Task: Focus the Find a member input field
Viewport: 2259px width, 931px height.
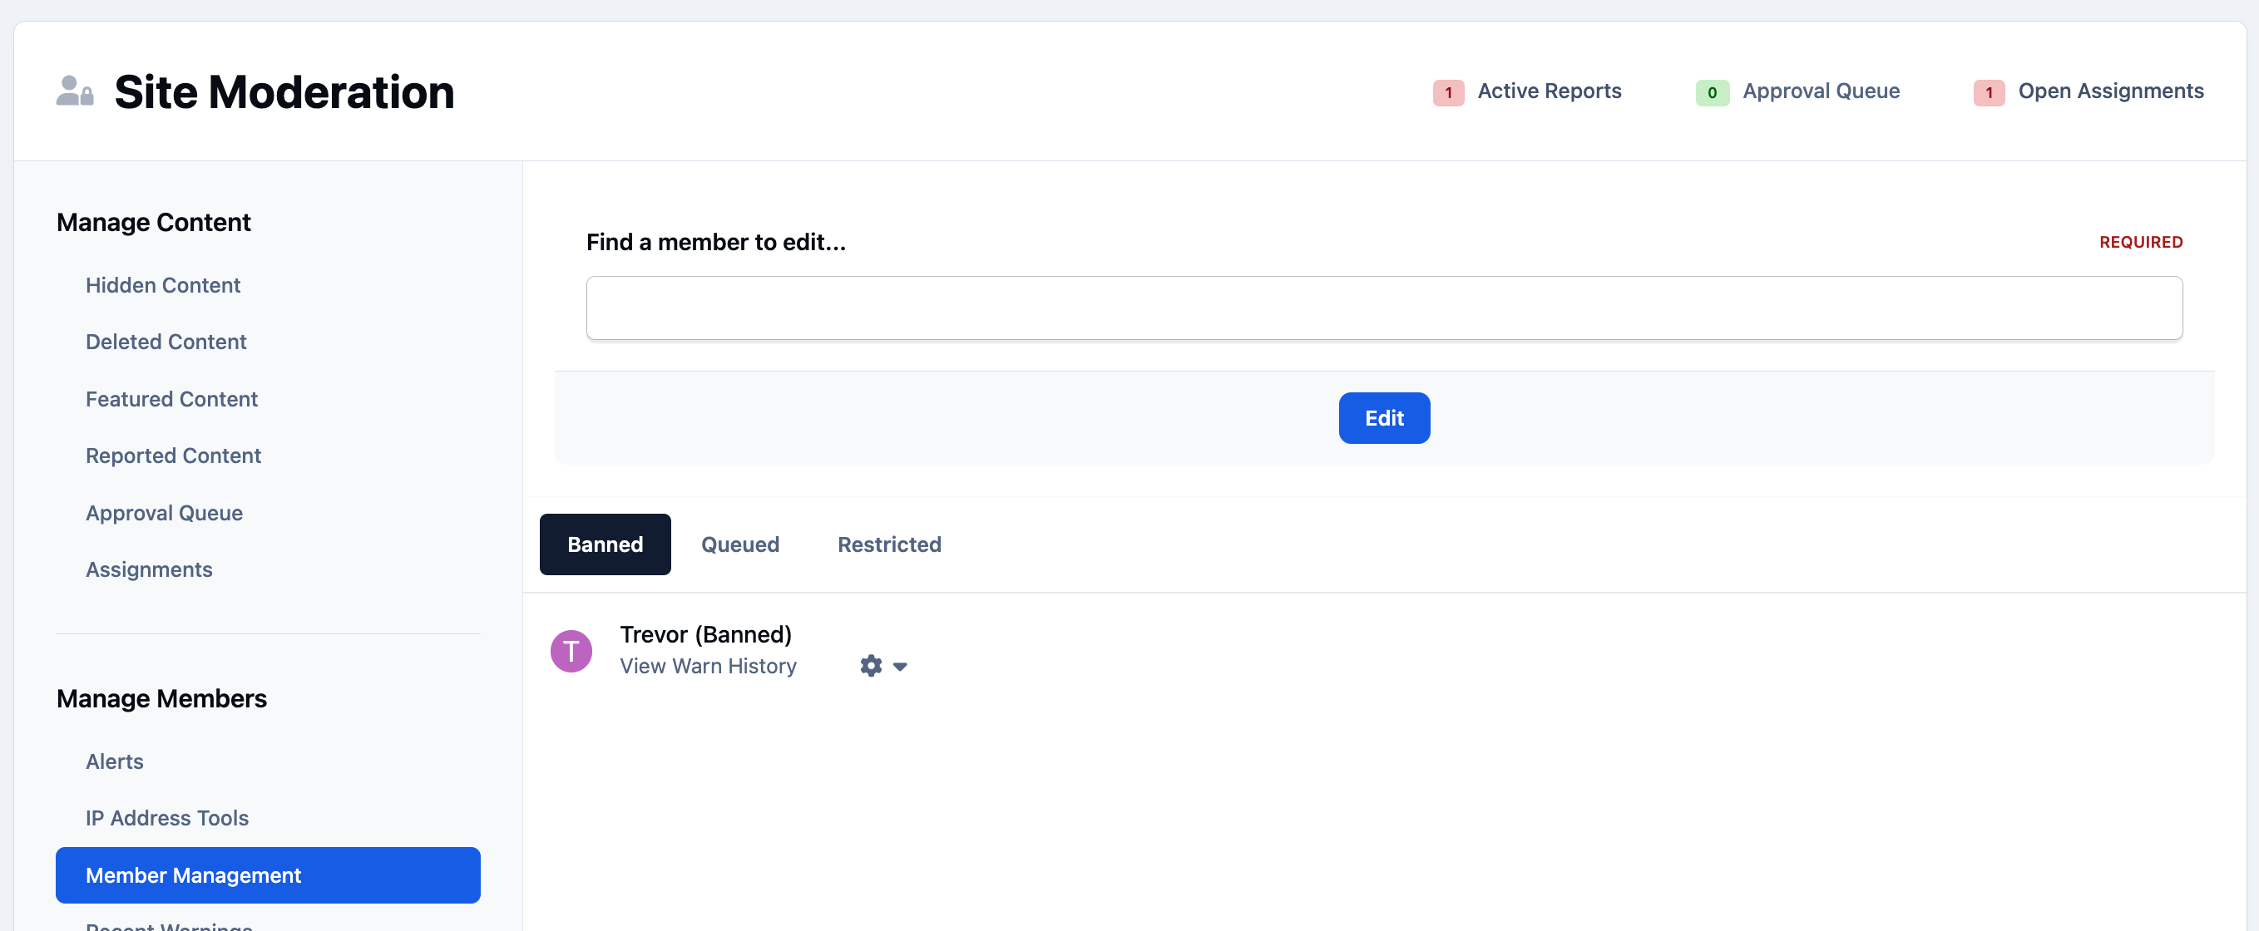Action: [1384, 308]
